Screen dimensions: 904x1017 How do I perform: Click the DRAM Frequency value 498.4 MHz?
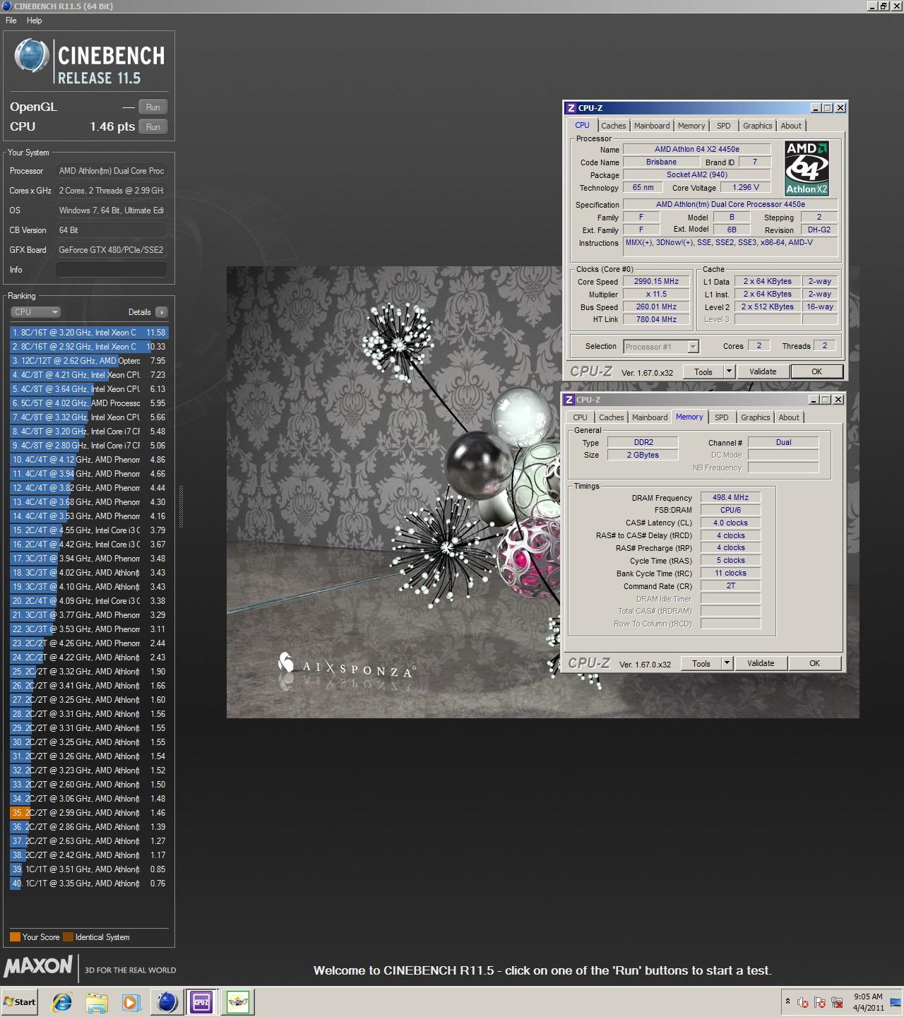tap(730, 498)
